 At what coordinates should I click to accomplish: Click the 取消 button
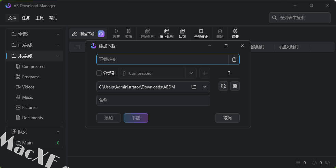pyautogui.click(x=227, y=118)
